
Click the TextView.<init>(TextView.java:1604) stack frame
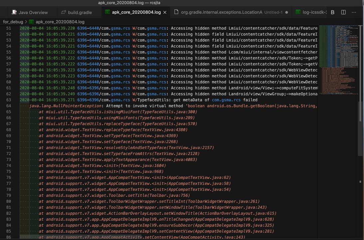tap(102, 166)
